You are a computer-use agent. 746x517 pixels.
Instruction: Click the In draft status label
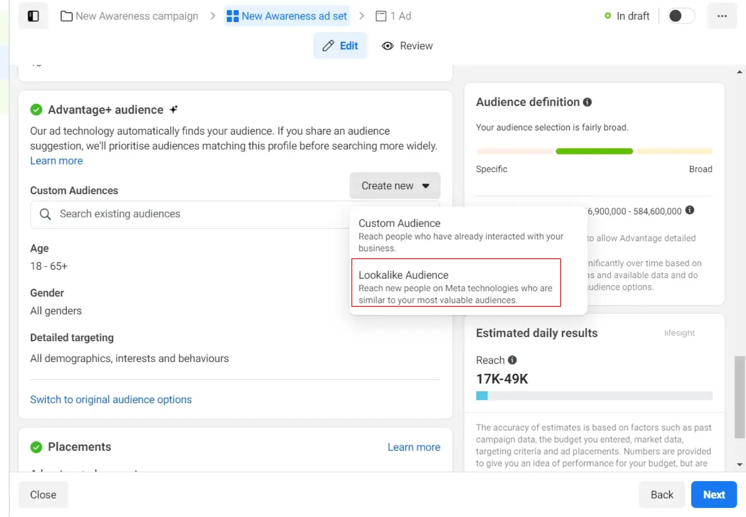(x=633, y=16)
